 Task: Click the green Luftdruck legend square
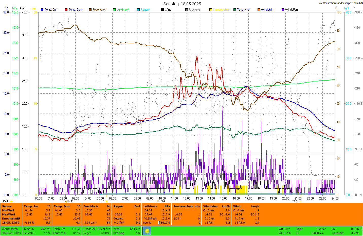coord(114,10)
